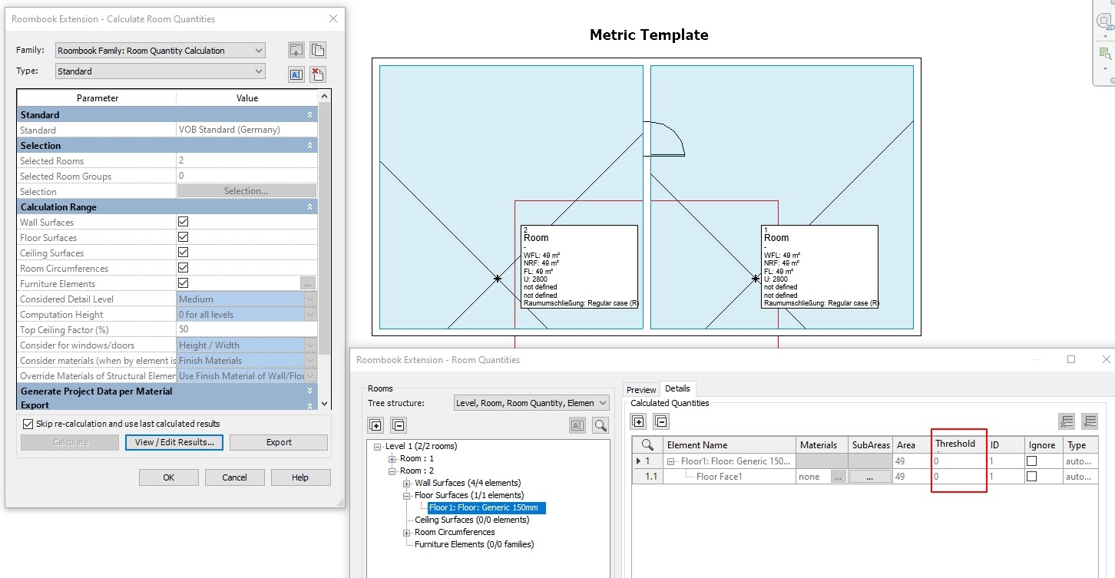
Task: Click the Collapse All icon in Rooms panel
Action: (x=398, y=424)
